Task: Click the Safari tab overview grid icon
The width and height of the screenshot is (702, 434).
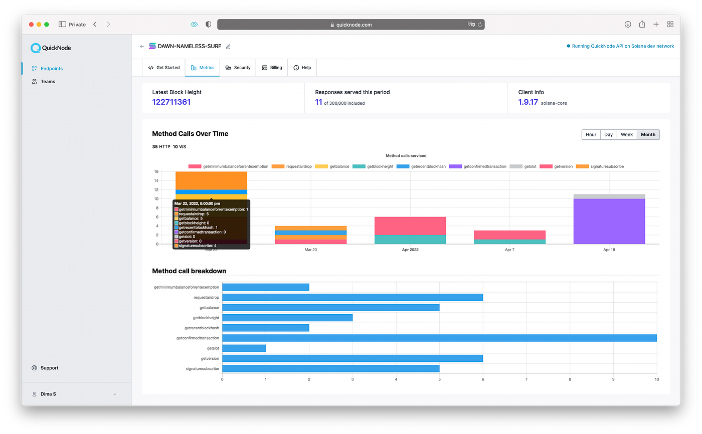Action: pos(670,24)
